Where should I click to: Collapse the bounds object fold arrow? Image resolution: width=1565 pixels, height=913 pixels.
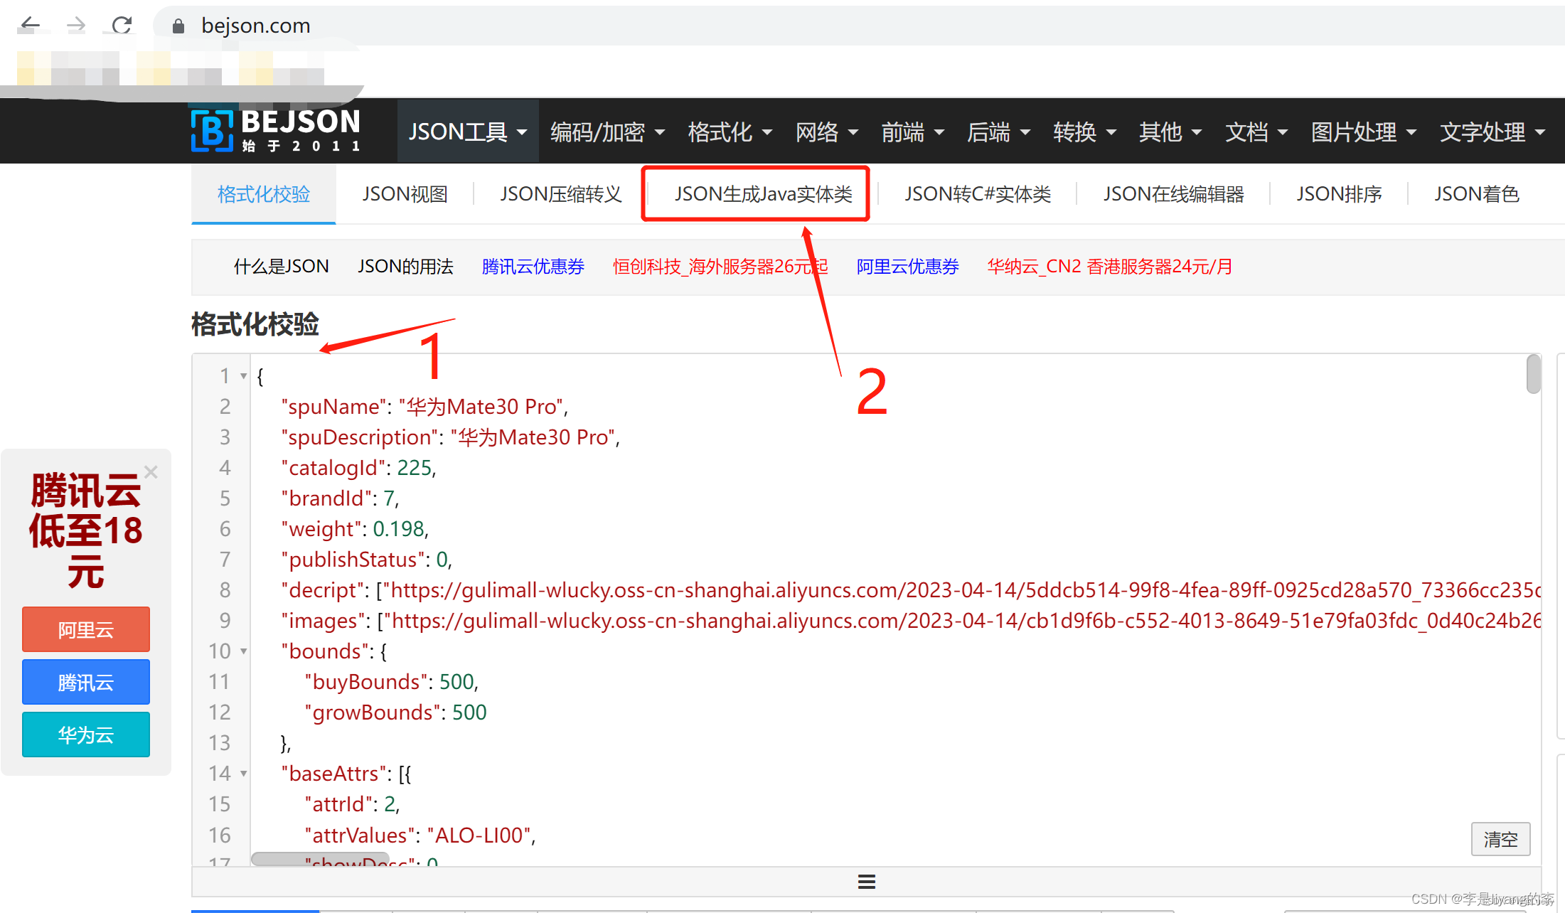(244, 651)
